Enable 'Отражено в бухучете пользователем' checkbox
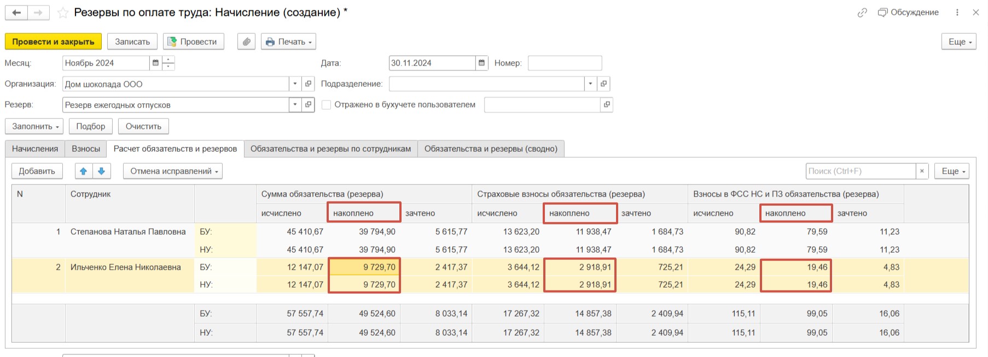 coord(327,105)
